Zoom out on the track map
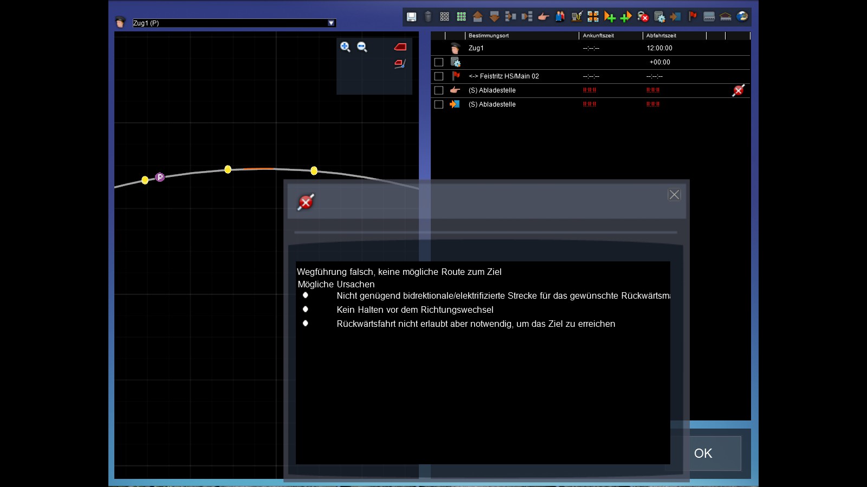The width and height of the screenshot is (867, 487). (x=362, y=47)
